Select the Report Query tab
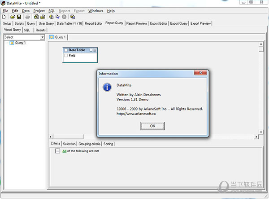Screen dimensions: 269x199 114,23
